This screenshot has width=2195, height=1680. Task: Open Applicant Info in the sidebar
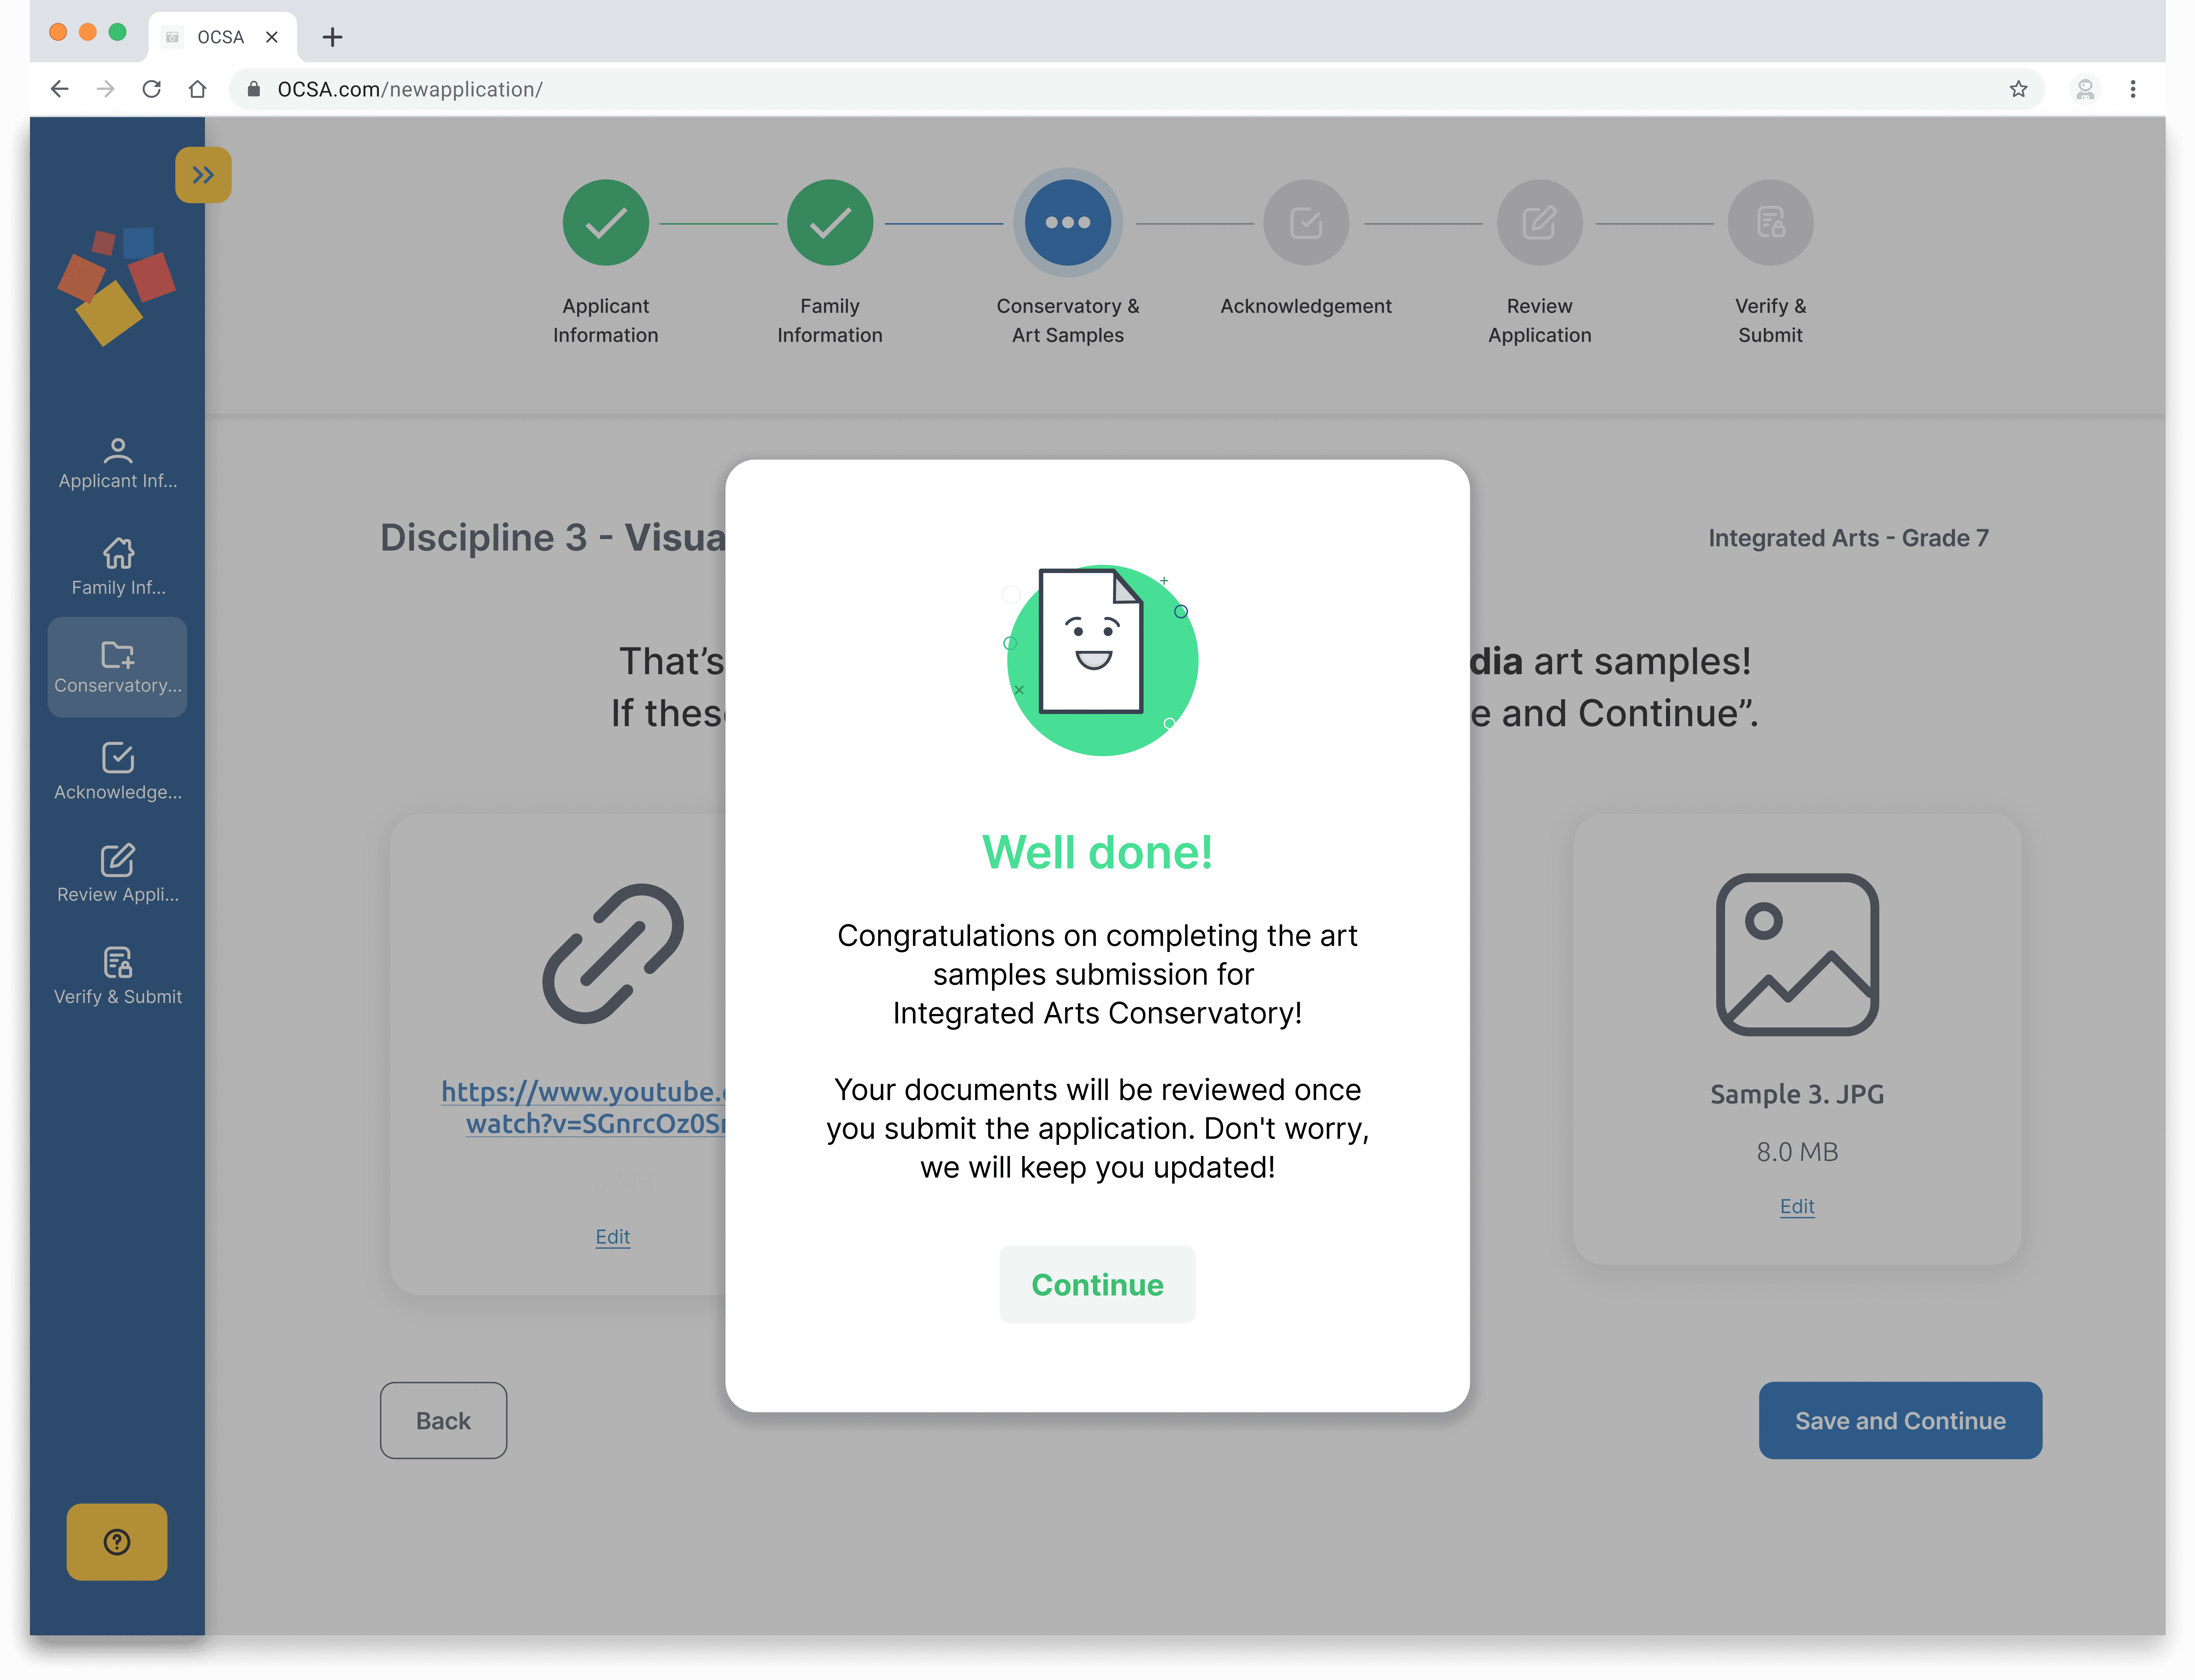118,464
